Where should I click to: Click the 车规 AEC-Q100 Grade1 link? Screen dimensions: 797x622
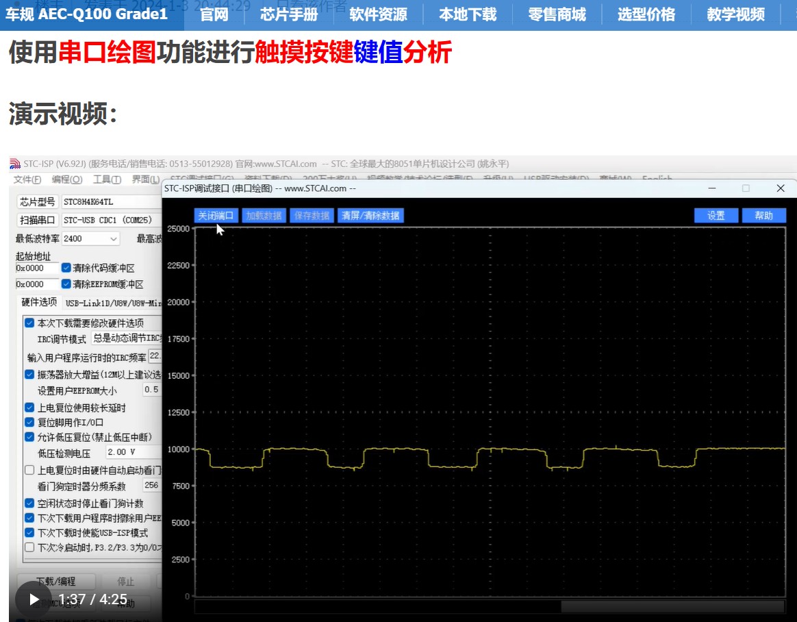[86, 14]
